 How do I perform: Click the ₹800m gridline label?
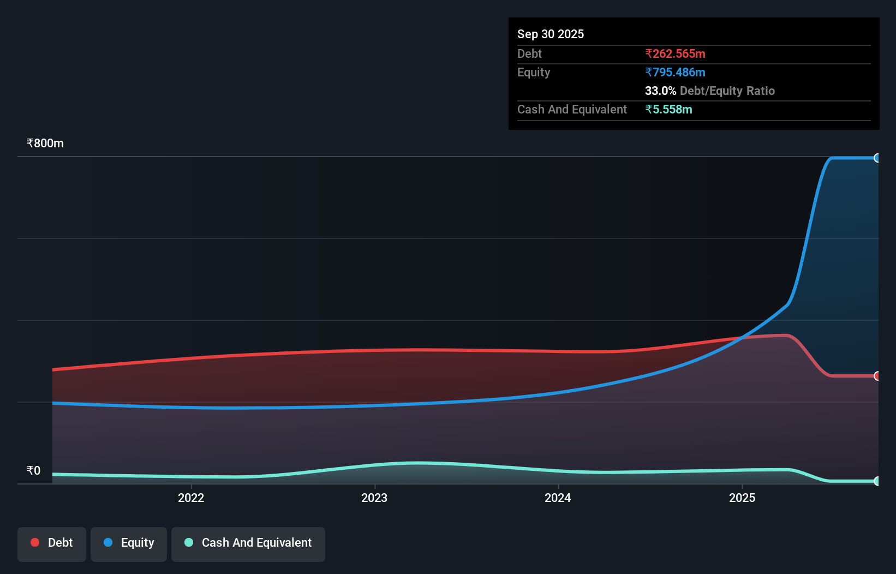(x=44, y=143)
